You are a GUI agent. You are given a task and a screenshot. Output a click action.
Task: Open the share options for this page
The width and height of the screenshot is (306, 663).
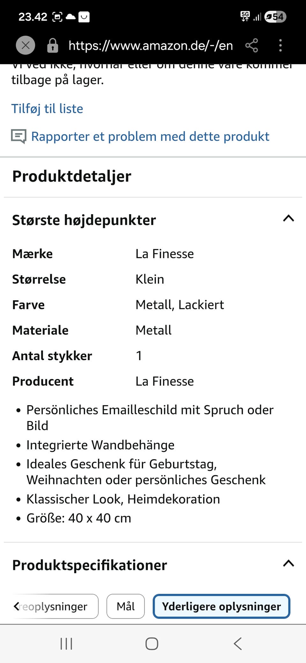coord(251,45)
